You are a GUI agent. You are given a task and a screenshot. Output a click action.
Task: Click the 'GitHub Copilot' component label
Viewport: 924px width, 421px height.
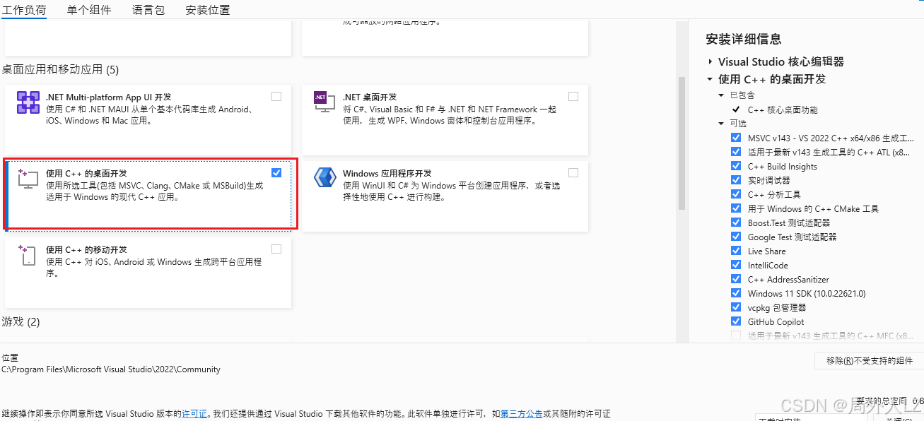tap(776, 321)
